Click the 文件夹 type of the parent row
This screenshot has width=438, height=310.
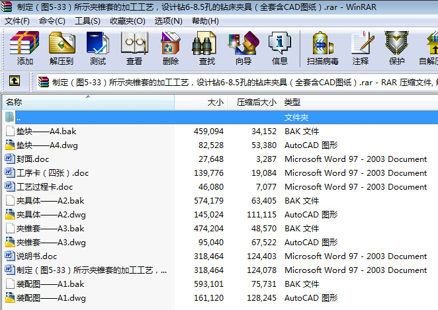[296, 118]
